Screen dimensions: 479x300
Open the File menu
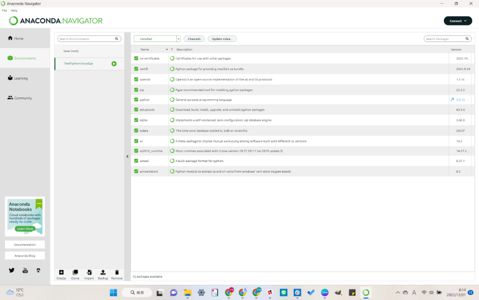[4, 10]
